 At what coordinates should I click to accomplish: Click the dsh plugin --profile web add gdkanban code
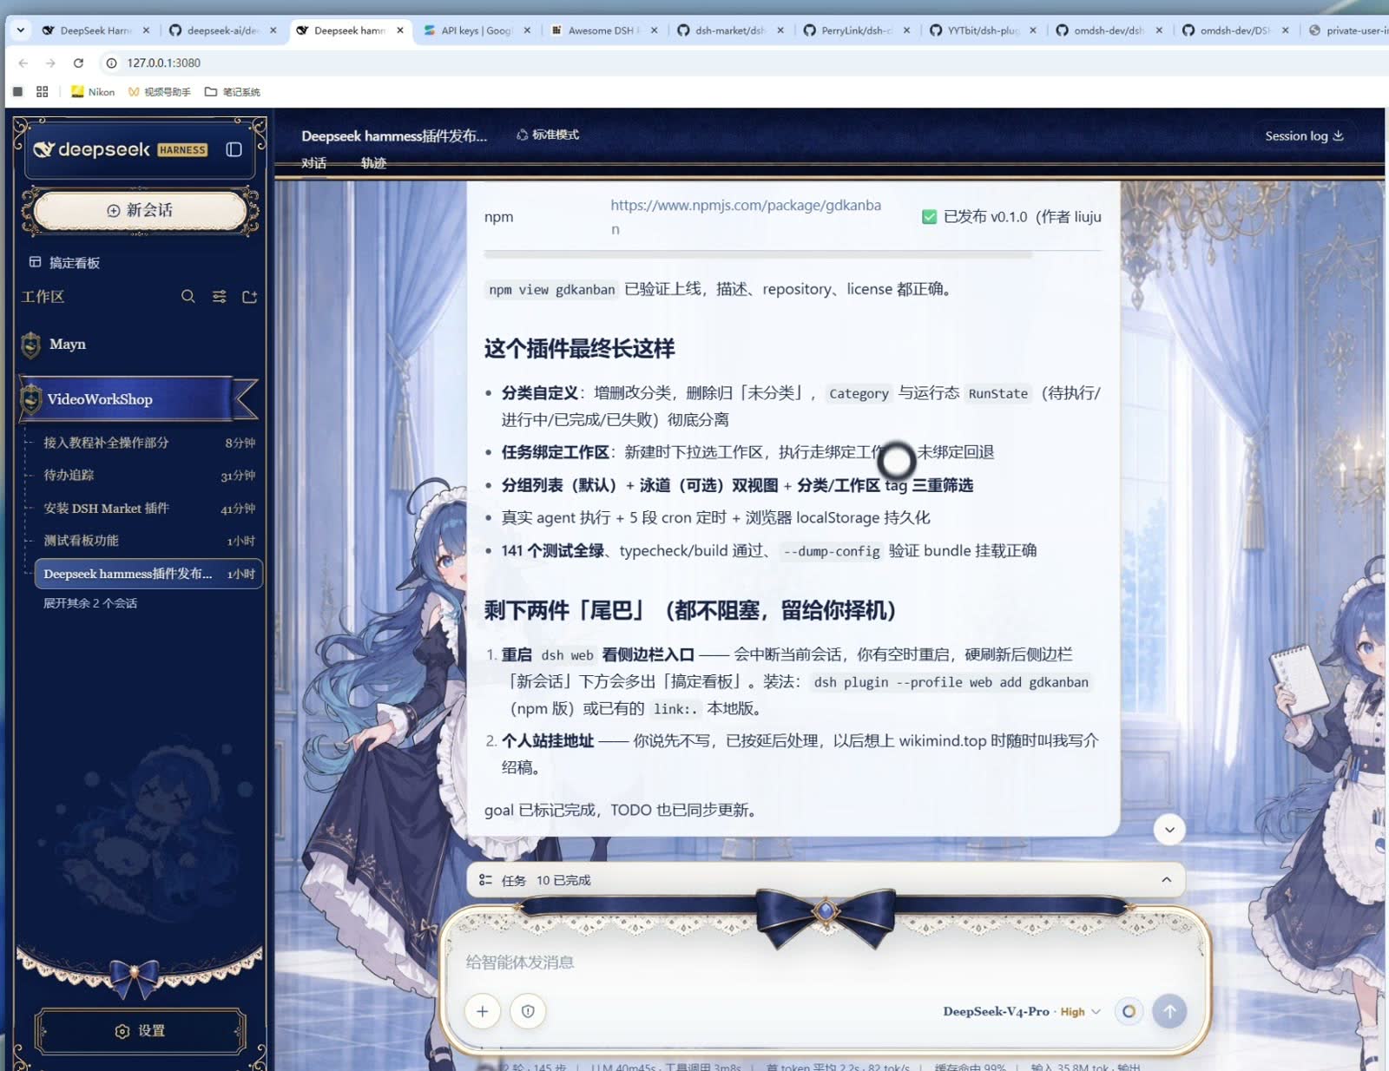[951, 682]
